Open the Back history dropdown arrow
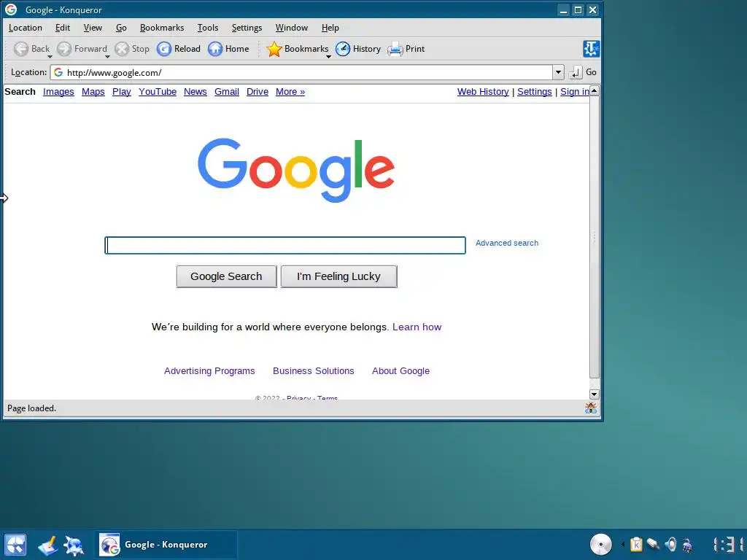747x560 pixels. pyautogui.click(x=50, y=57)
